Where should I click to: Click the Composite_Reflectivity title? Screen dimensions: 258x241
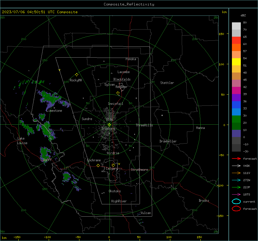(x=129, y=4)
